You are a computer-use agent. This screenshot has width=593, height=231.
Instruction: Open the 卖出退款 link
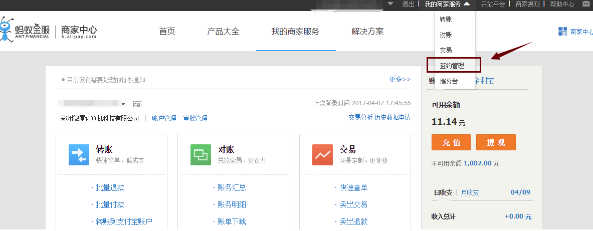[353, 221]
